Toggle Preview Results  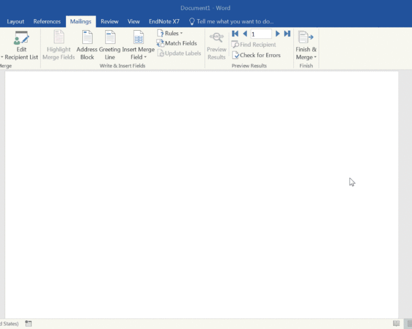coord(216,46)
